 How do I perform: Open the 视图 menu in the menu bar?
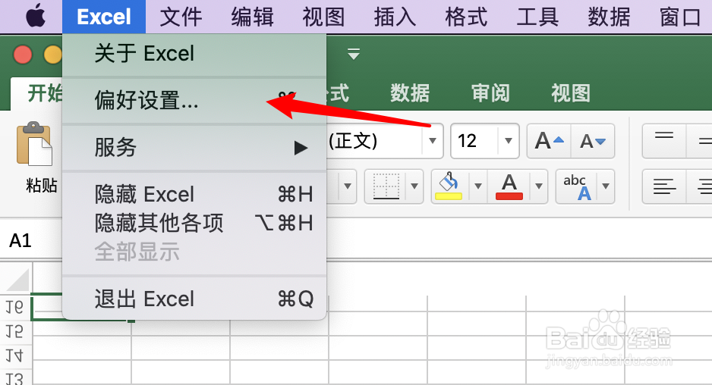[x=323, y=17]
